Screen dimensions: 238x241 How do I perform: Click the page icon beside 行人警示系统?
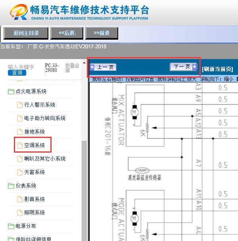pos(20,105)
